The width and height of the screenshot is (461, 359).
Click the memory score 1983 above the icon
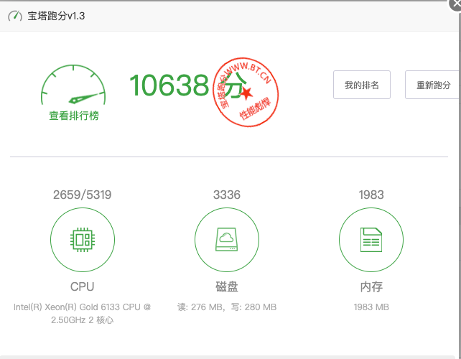(371, 195)
